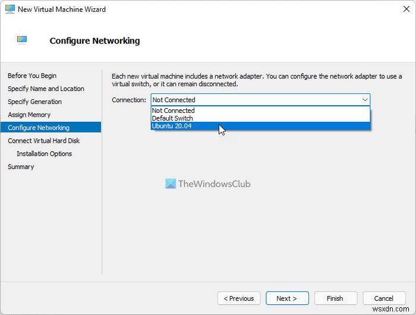416x315 pixels.
Task: Select Not Connected in dropdown list
Action: [174, 111]
